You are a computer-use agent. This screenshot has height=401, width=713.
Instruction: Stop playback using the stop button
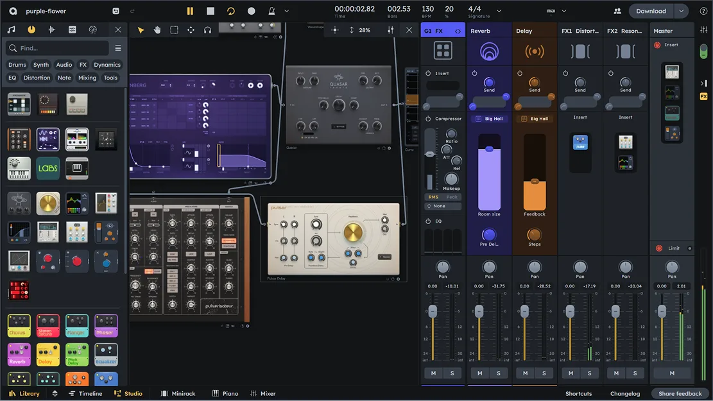pyautogui.click(x=210, y=11)
